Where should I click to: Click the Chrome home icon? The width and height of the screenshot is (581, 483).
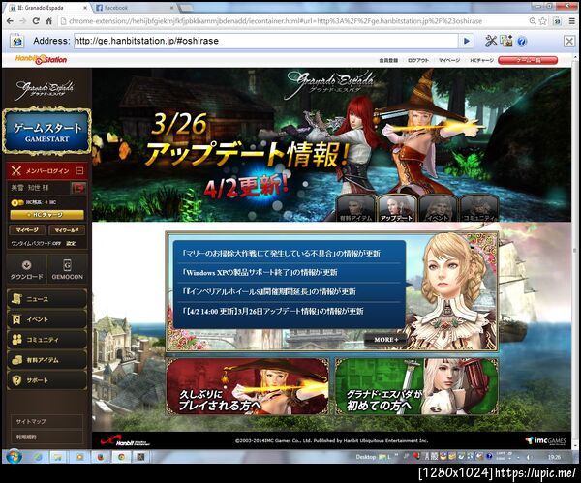[x=48, y=21]
